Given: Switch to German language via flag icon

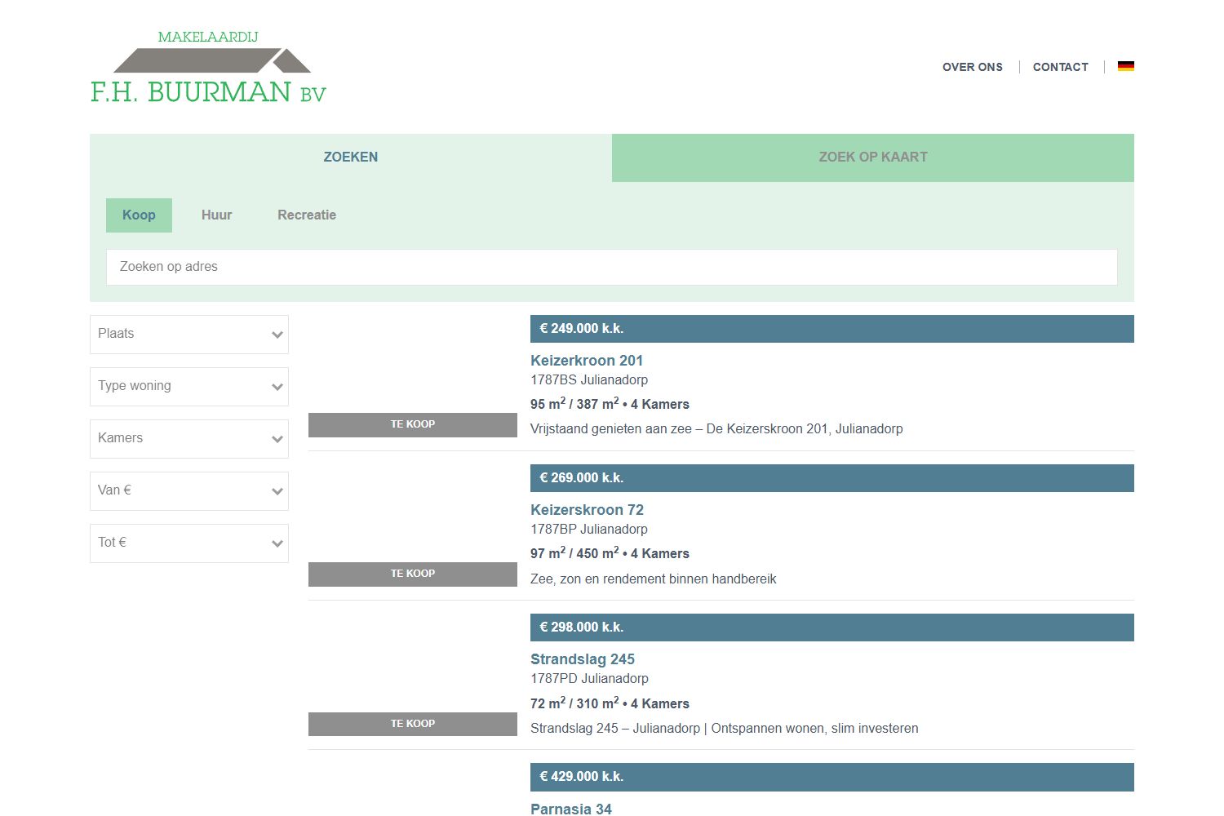Looking at the screenshot, I should tap(1126, 66).
